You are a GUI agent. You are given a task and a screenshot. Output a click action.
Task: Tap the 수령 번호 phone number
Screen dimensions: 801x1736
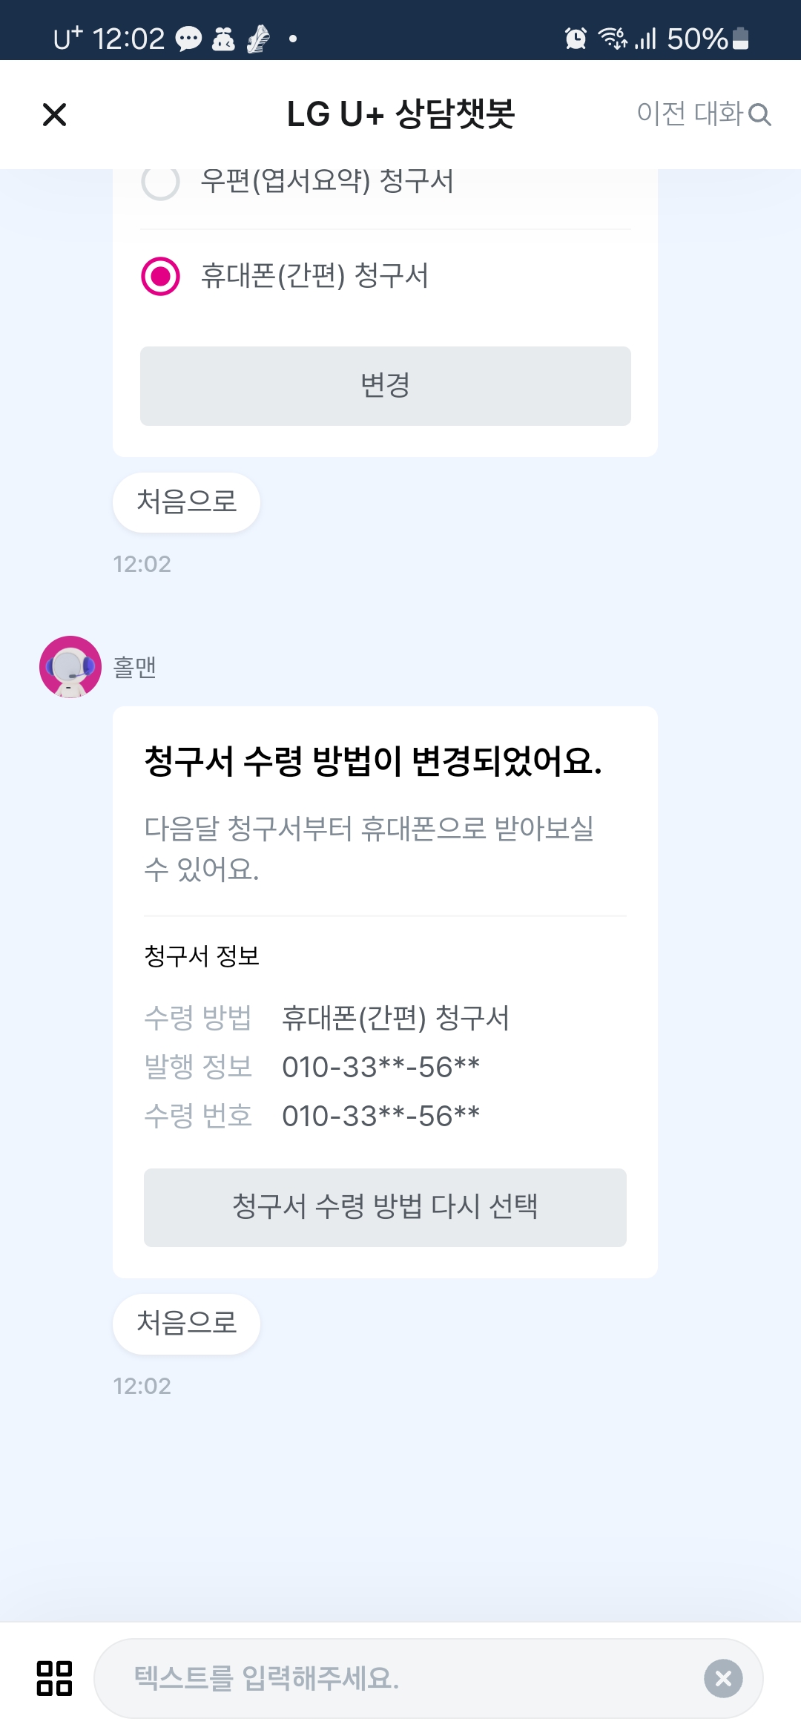[380, 1116]
